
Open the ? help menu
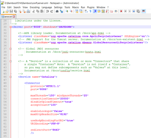tap(108, 7)
